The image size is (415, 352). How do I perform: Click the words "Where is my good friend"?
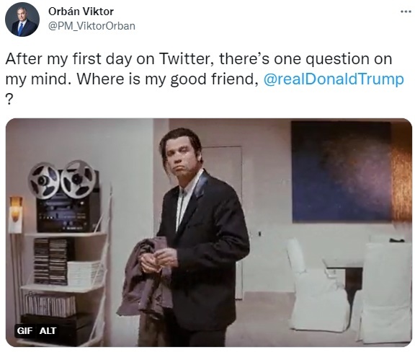pyautogui.click(x=165, y=79)
